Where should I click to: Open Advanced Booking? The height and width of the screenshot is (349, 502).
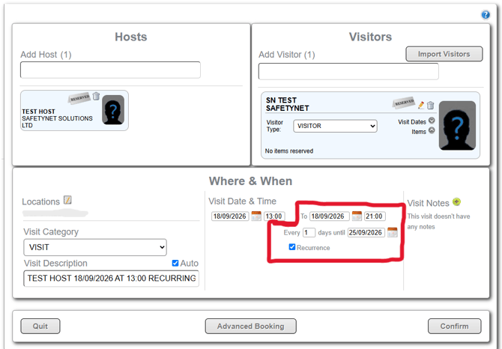point(251,326)
